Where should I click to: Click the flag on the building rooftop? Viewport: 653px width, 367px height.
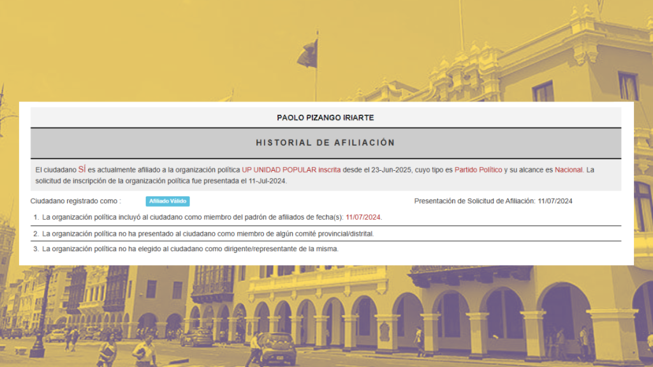309,54
